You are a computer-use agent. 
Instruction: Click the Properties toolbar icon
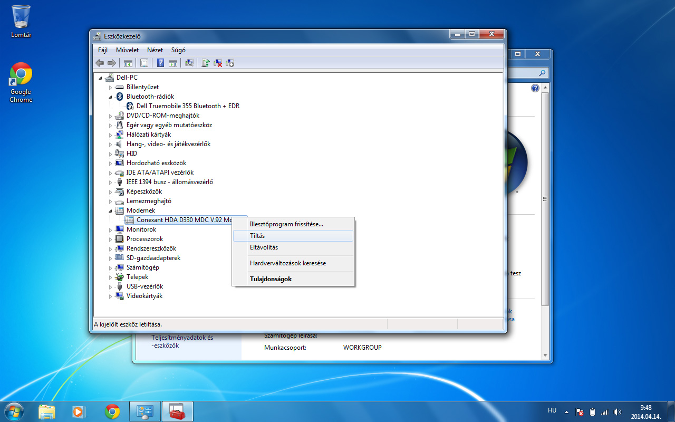[x=144, y=63]
